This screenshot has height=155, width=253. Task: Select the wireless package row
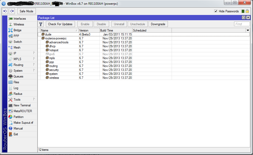[x=144, y=78]
